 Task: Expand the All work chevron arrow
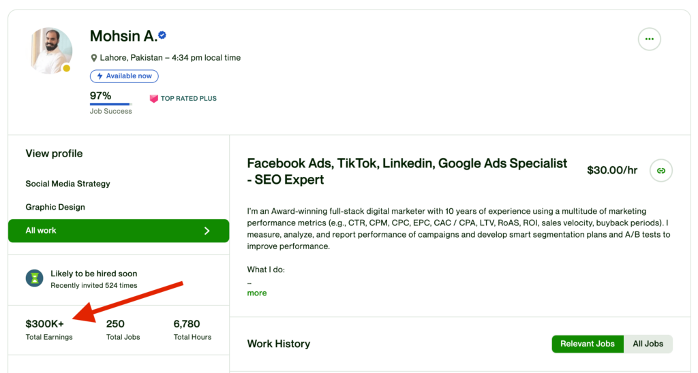point(207,231)
